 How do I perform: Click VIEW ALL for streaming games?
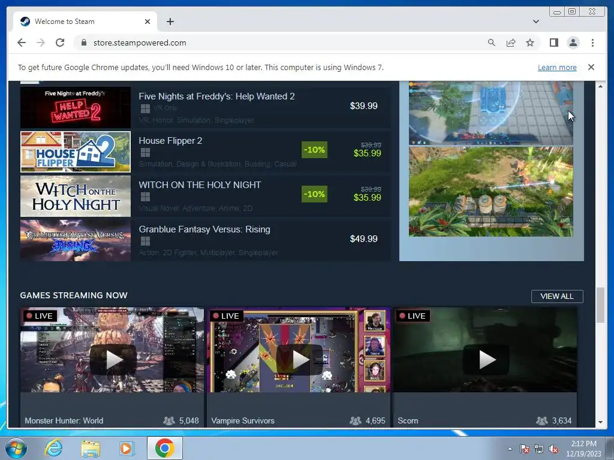tap(557, 296)
